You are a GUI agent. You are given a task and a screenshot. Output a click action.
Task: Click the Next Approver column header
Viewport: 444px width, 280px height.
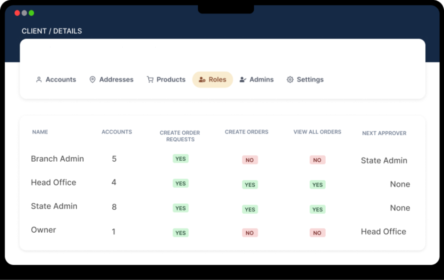coord(384,133)
